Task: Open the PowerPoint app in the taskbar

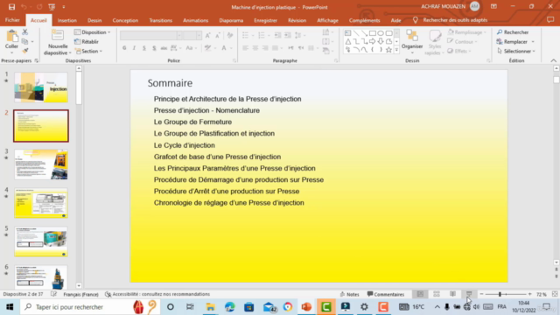Action: click(306, 307)
